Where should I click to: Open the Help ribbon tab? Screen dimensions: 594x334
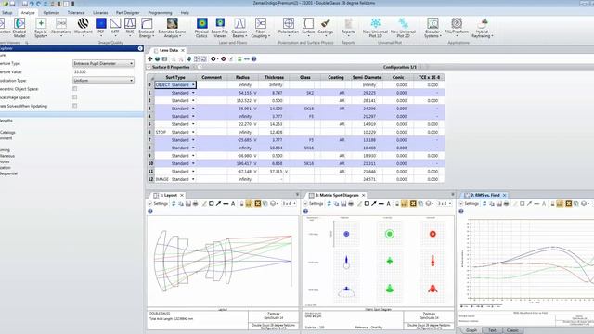[x=185, y=12]
